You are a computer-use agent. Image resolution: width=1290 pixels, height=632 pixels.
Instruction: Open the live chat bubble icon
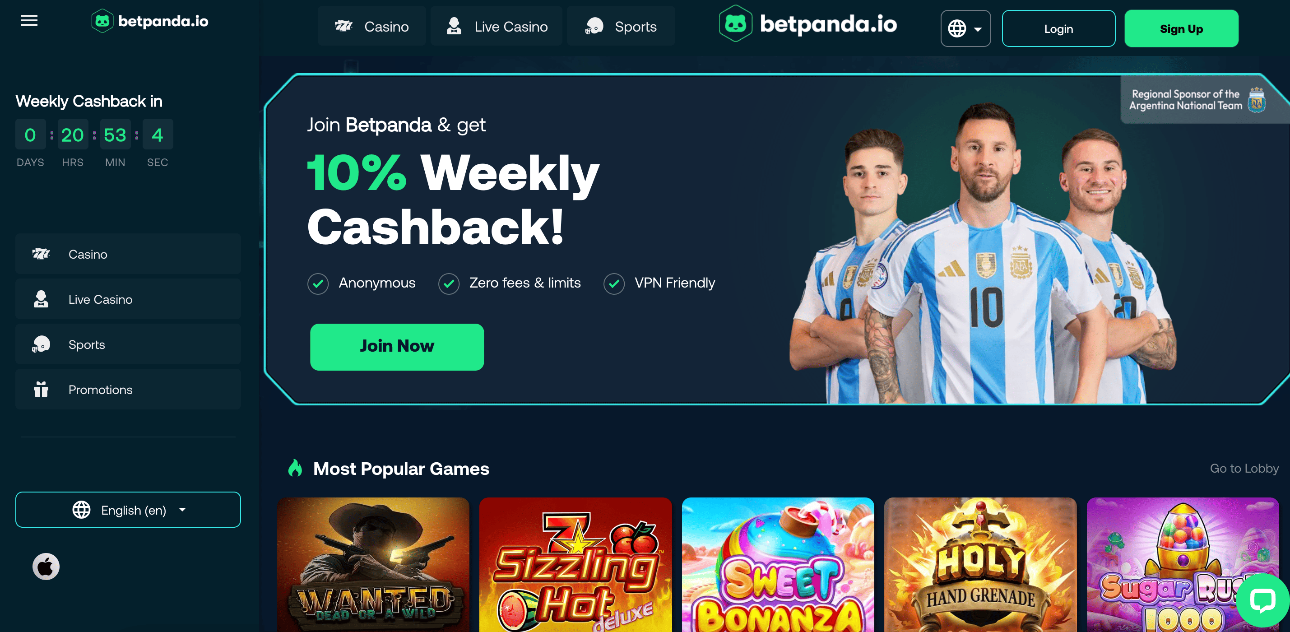pos(1262,600)
